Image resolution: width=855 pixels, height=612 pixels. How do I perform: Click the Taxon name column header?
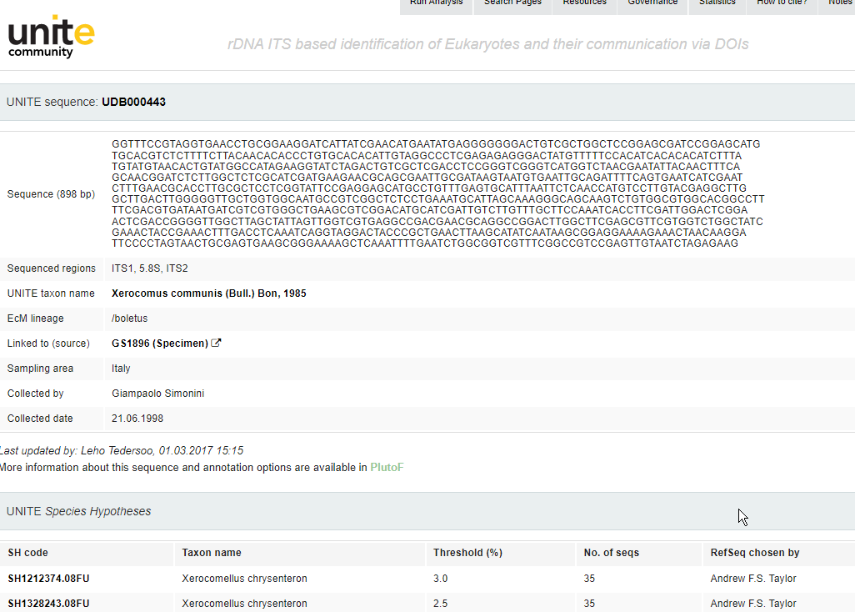click(x=212, y=553)
